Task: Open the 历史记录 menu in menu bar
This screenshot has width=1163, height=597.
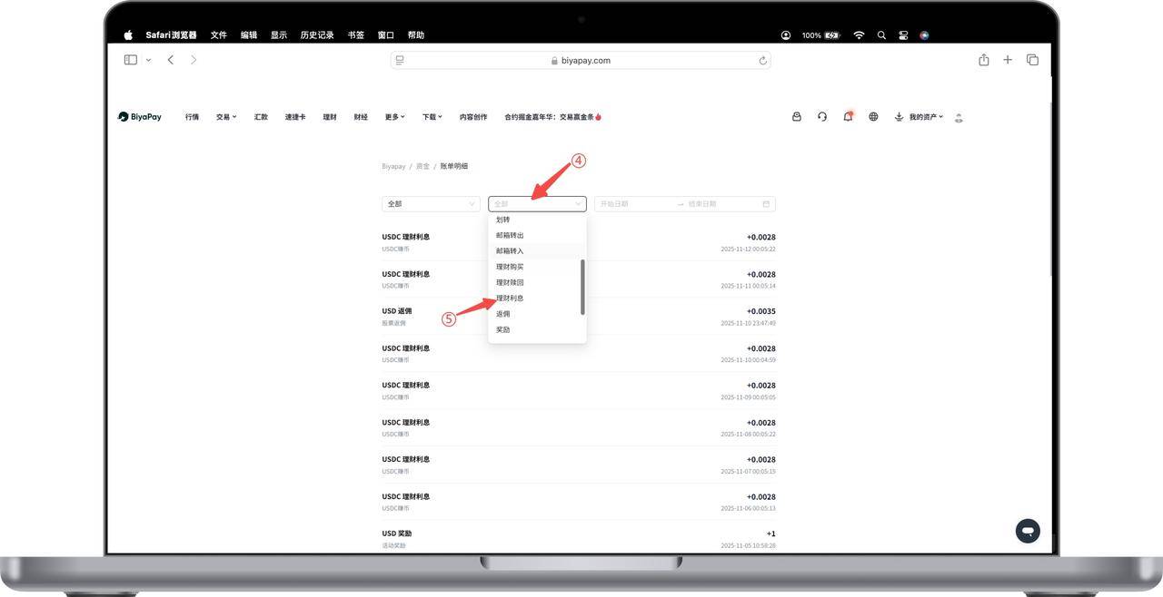Action: click(x=317, y=35)
